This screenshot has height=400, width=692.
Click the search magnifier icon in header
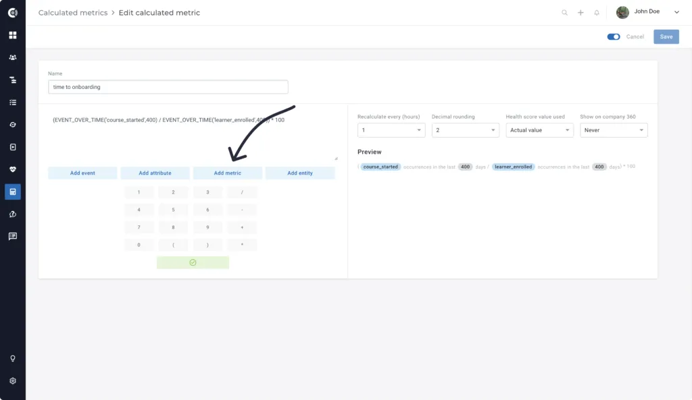pos(564,13)
